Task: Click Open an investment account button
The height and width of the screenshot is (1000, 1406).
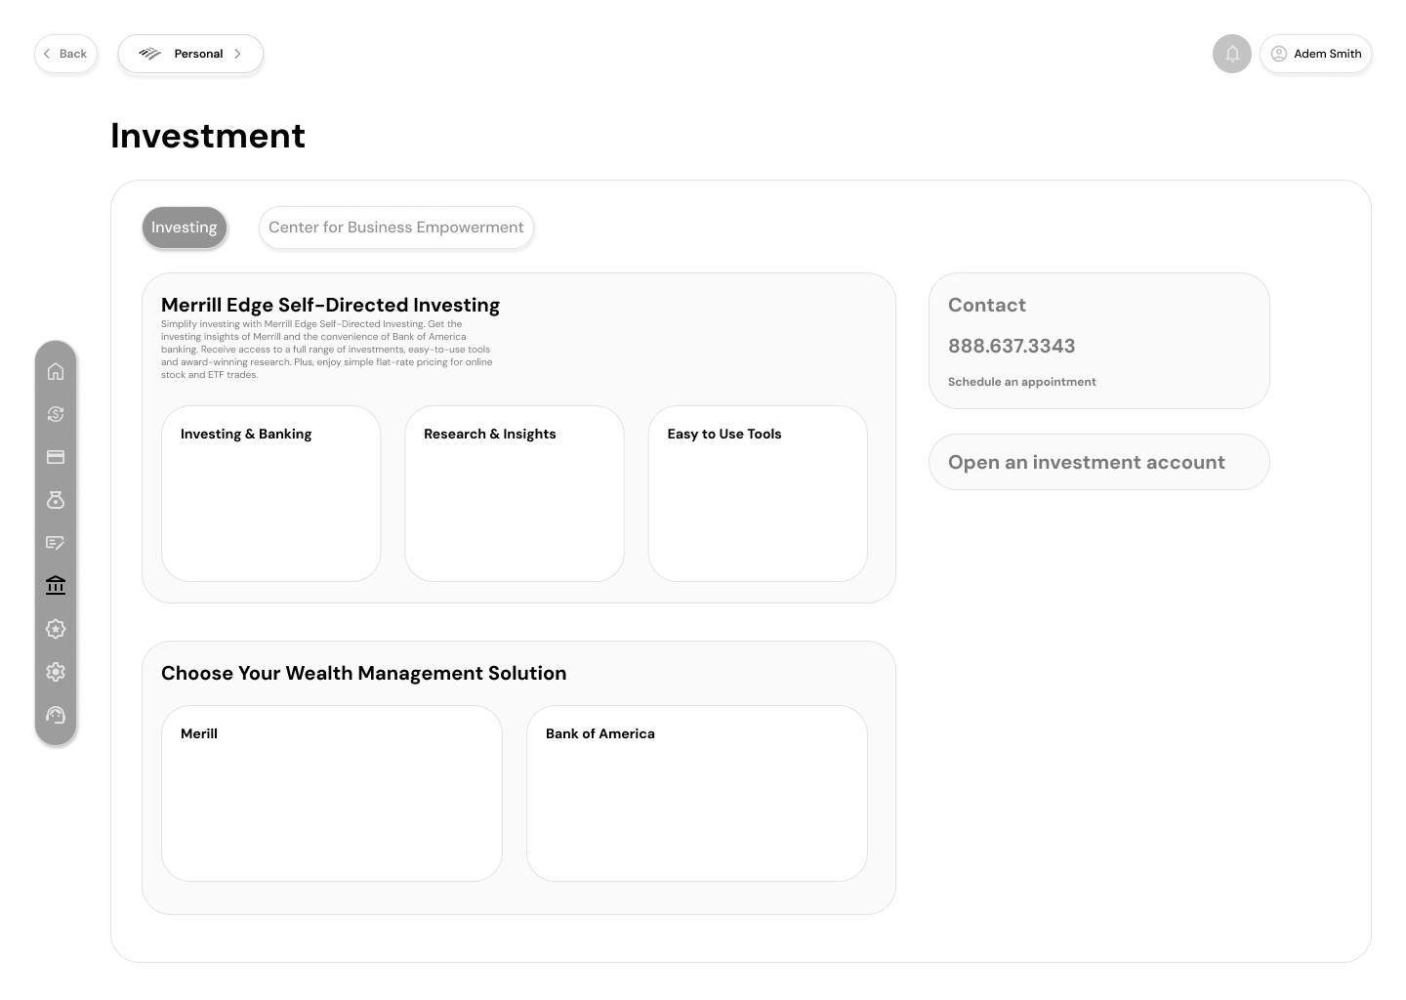Action: coord(1099,462)
